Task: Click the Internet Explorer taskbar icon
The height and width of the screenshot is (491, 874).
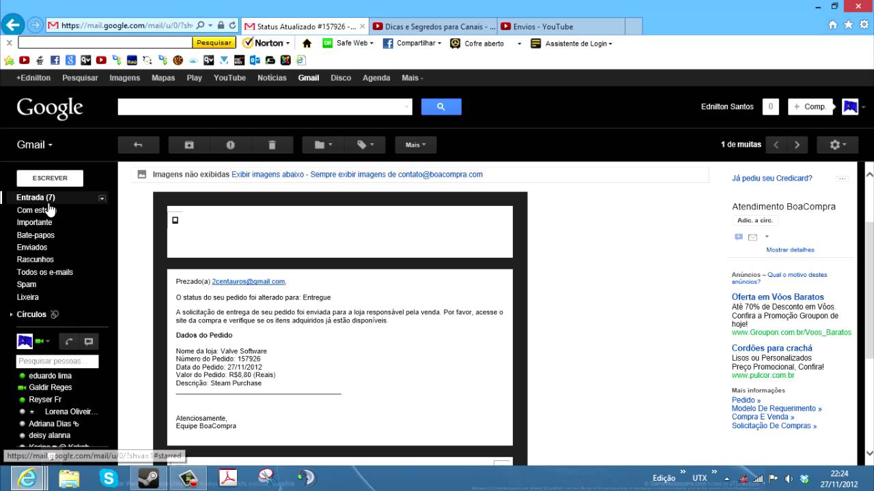Action: (29, 478)
